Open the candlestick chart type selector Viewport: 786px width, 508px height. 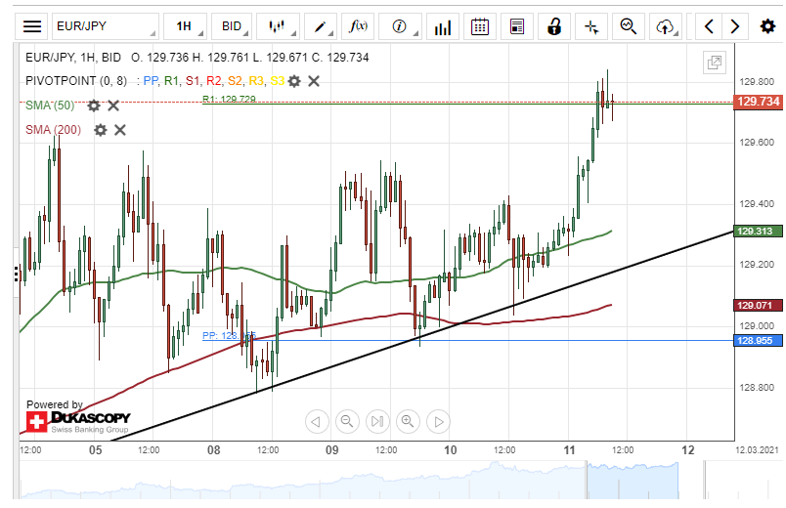tap(279, 26)
